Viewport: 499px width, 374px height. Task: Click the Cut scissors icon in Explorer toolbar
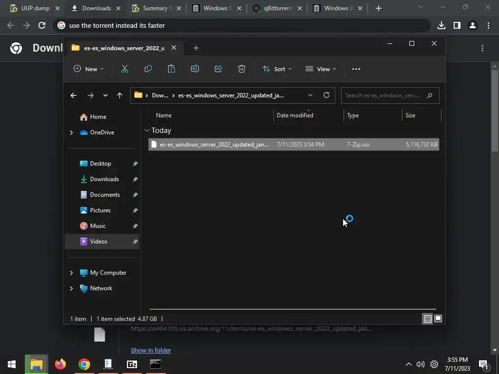[x=125, y=69]
